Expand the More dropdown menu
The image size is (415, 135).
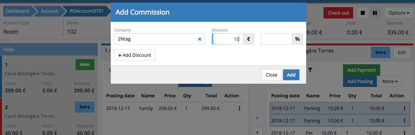pos(390,81)
